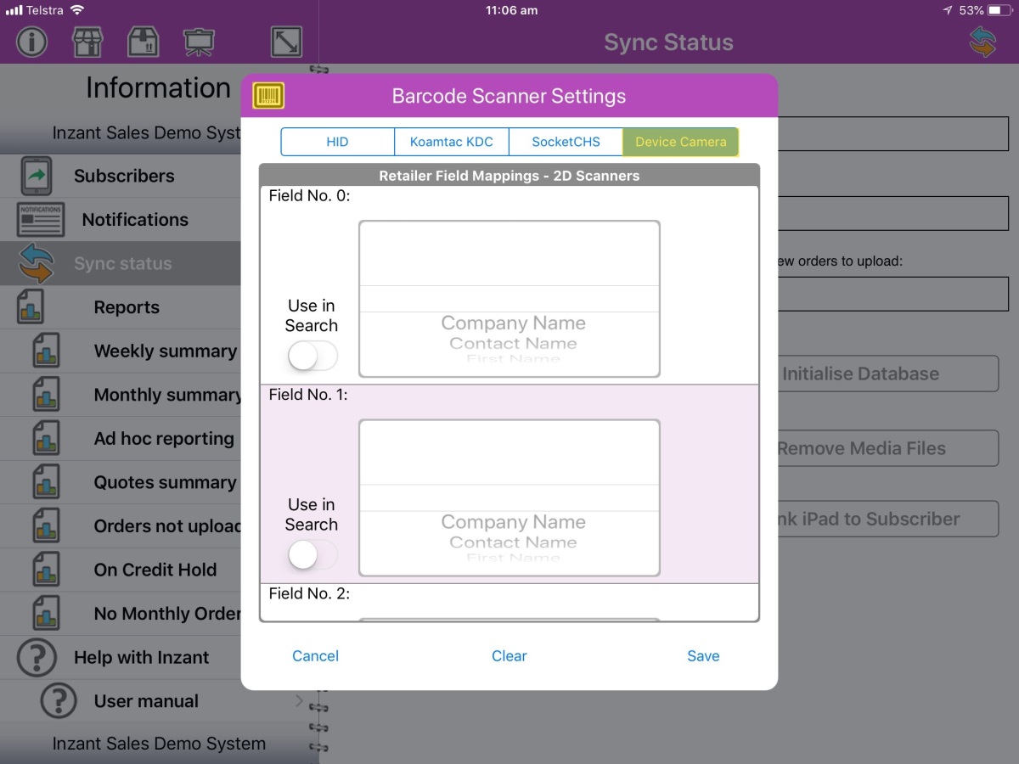The image size is (1019, 764).
Task: Toggle Use in Search for Field No. 1
Action: tap(312, 555)
